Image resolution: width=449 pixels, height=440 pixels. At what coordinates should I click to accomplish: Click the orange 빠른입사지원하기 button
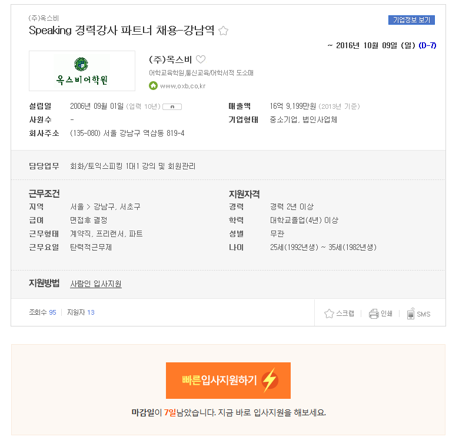coord(228,380)
